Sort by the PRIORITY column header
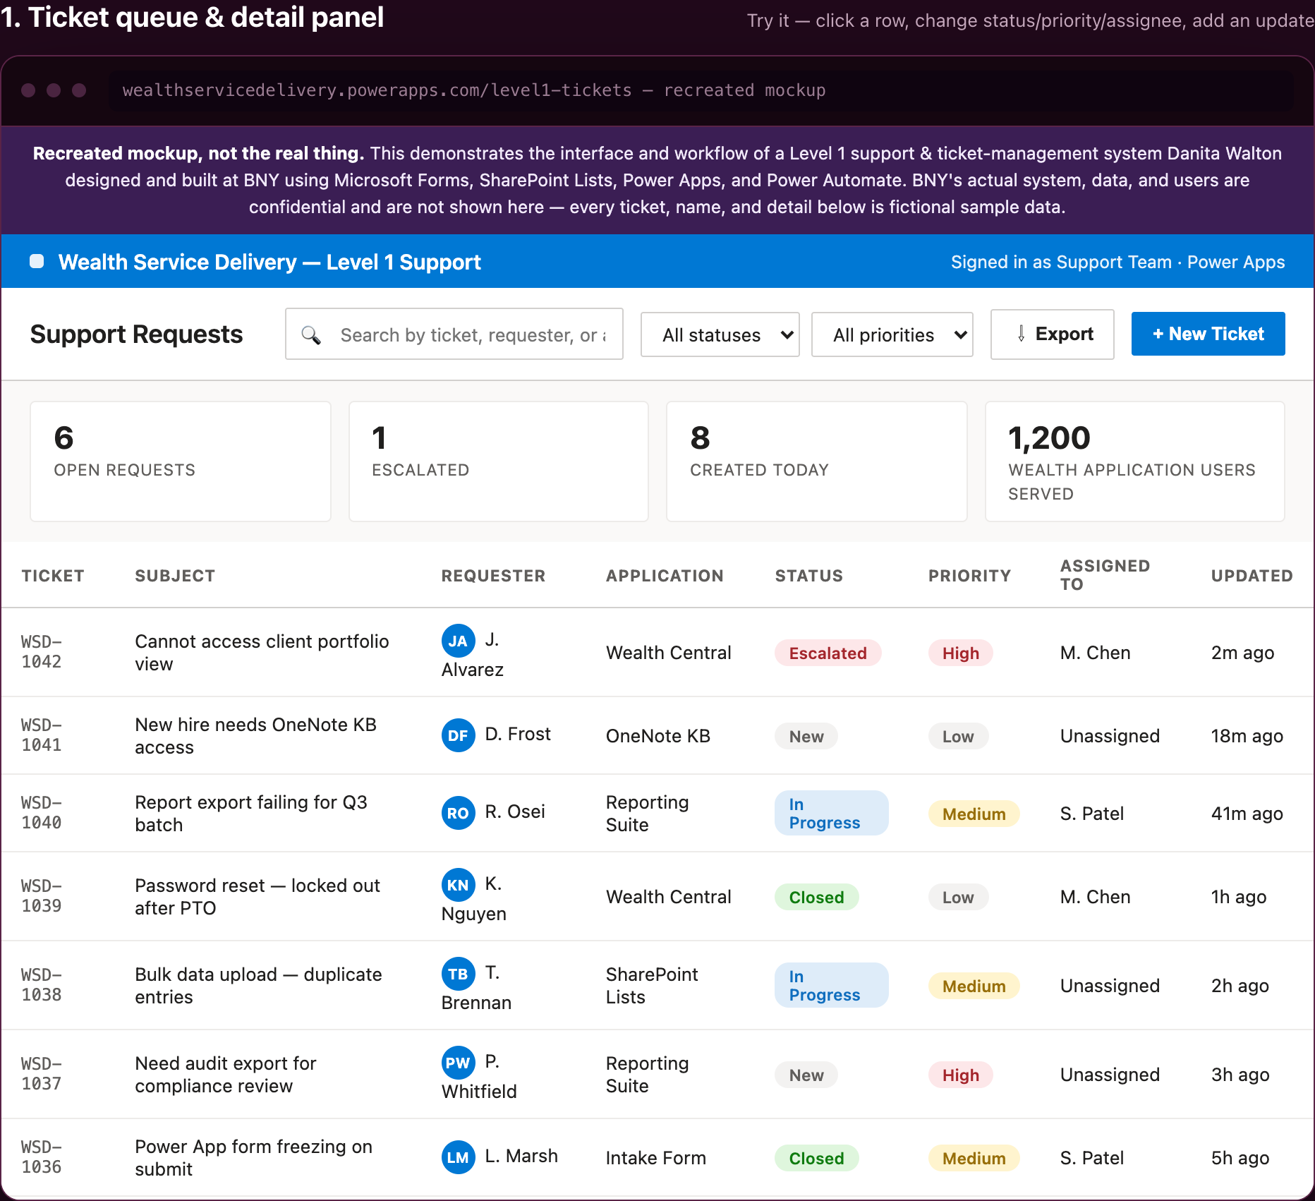The image size is (1315, 1201). (969, 576)
